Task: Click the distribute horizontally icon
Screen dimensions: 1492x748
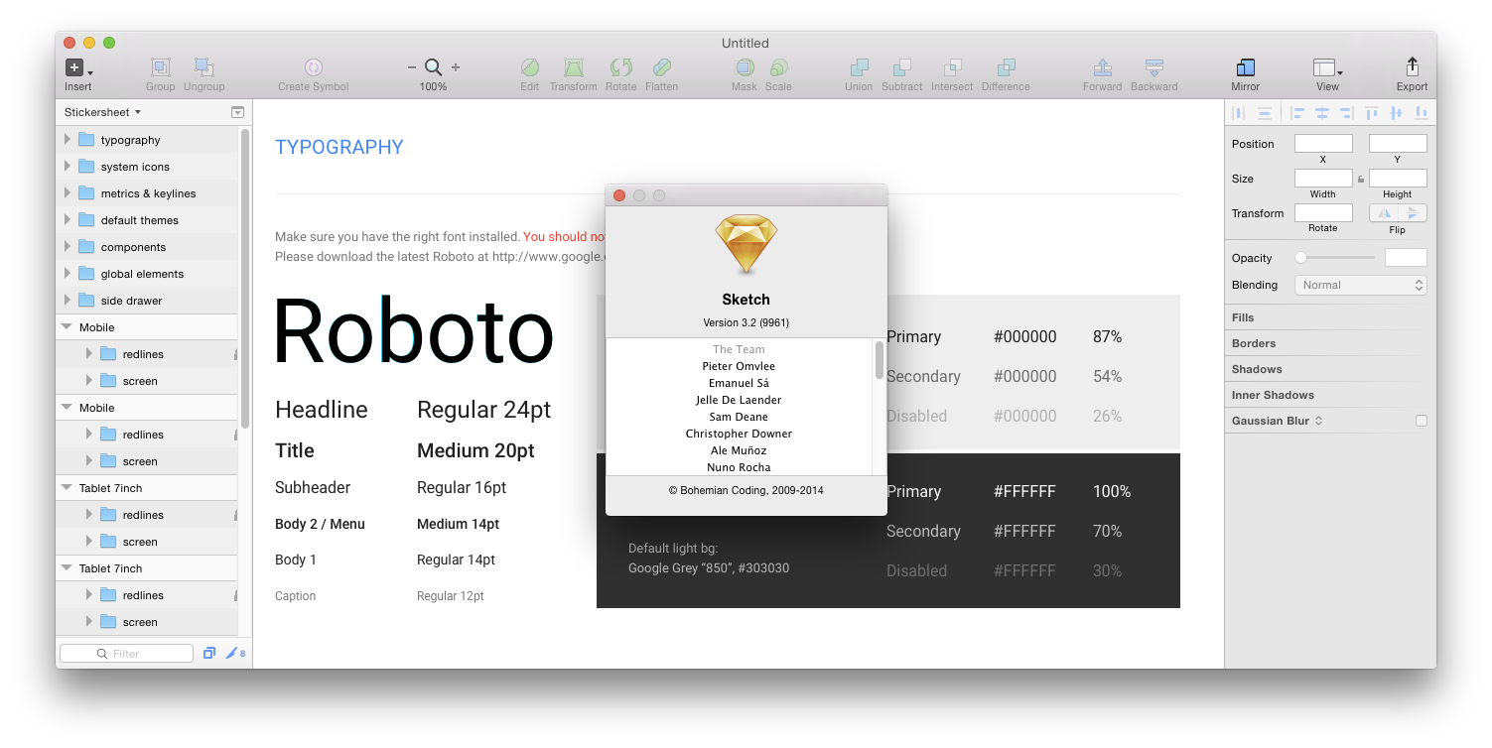Action: [1238, 113]
